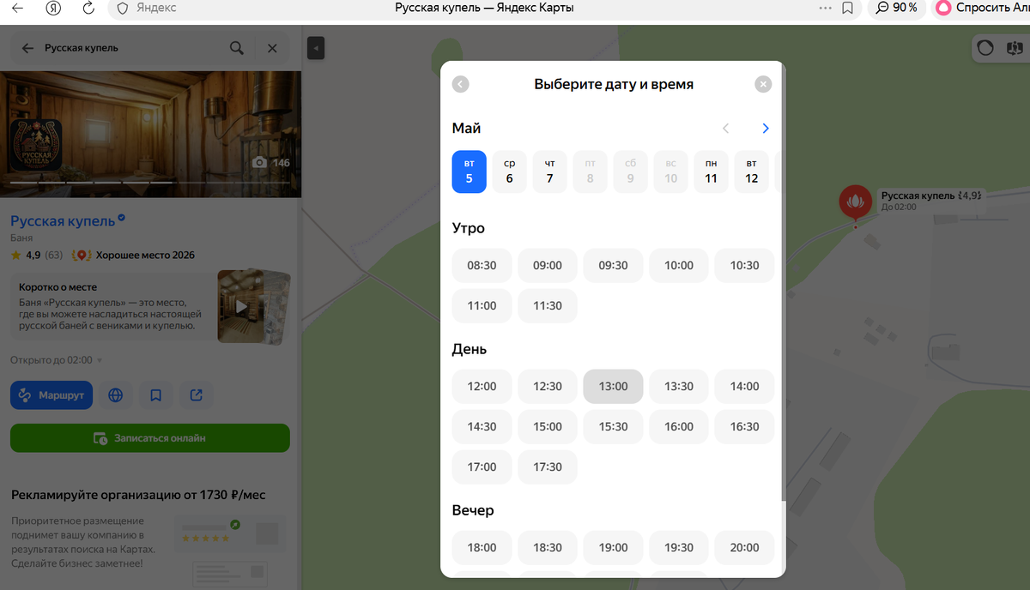Close the Выберите дату и время dialog

763,84
